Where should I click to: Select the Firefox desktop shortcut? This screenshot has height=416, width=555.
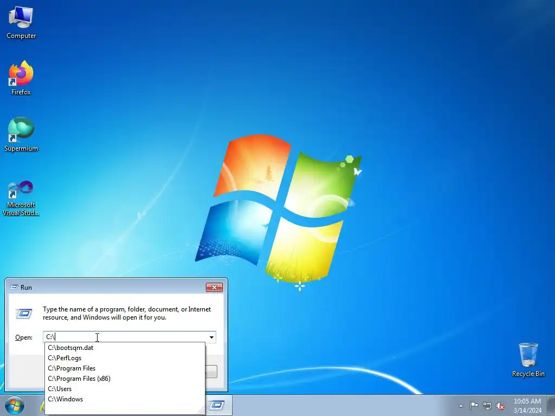click(21, 78)
